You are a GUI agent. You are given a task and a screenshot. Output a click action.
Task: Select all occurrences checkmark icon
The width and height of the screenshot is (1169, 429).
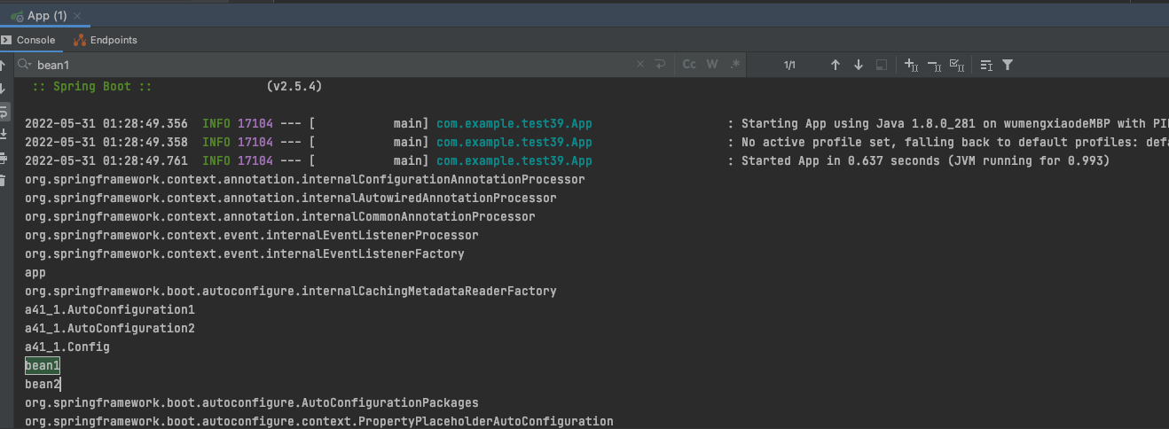point(957,65)
